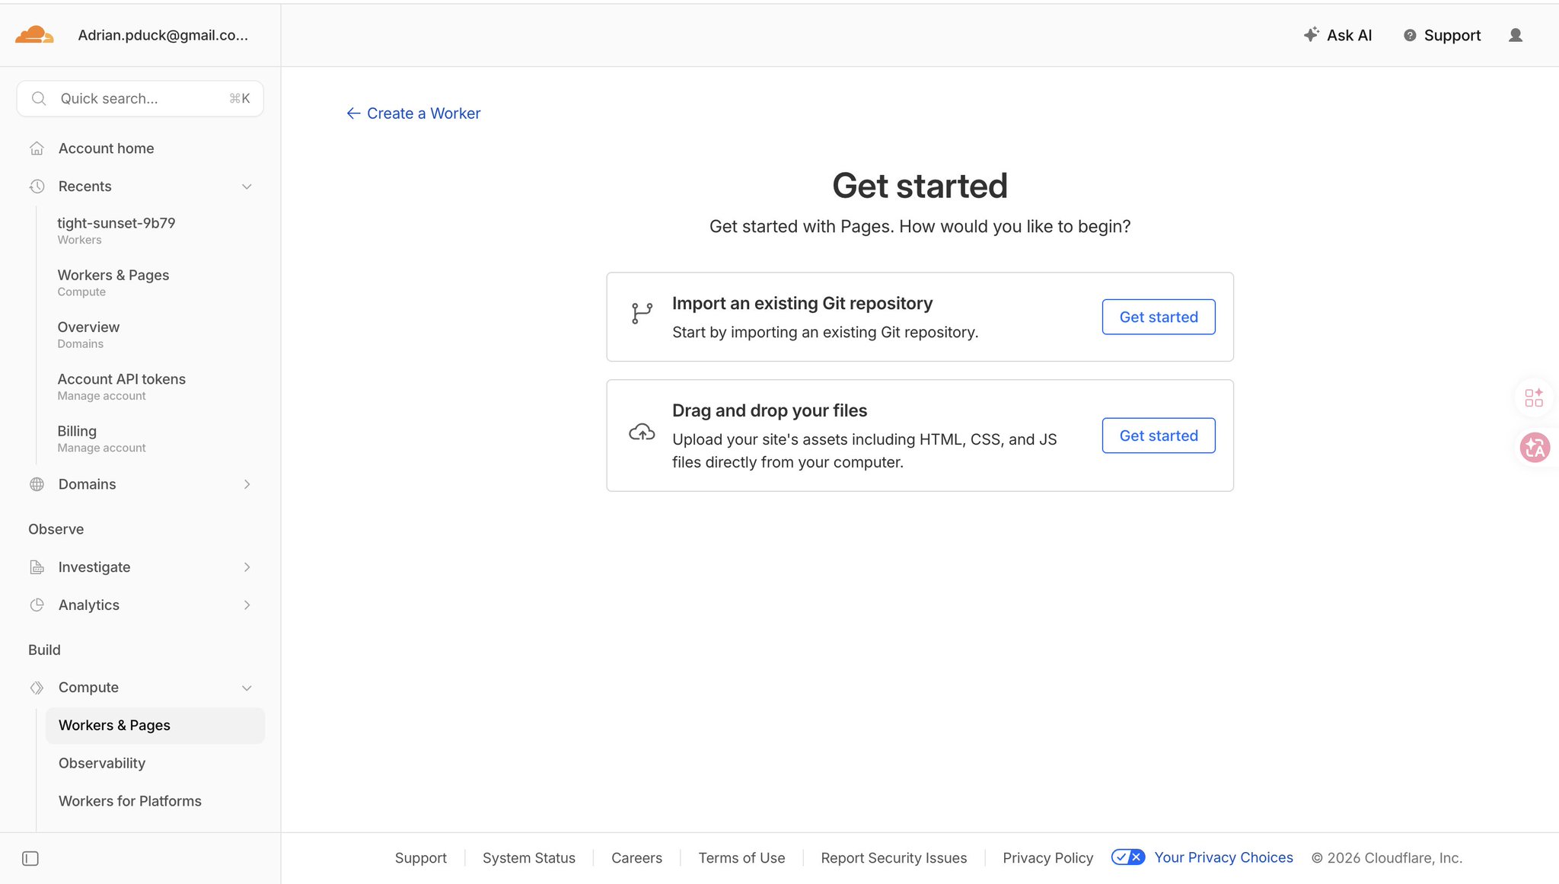Open the account switcher Adrian.pduck@gmail.co...

click(163, 35)
